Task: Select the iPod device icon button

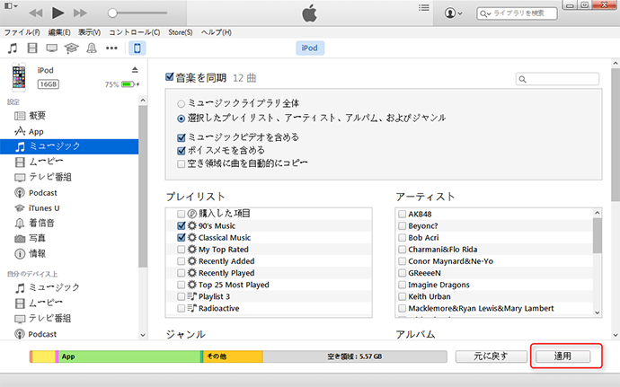Action: tap(137, 48)
